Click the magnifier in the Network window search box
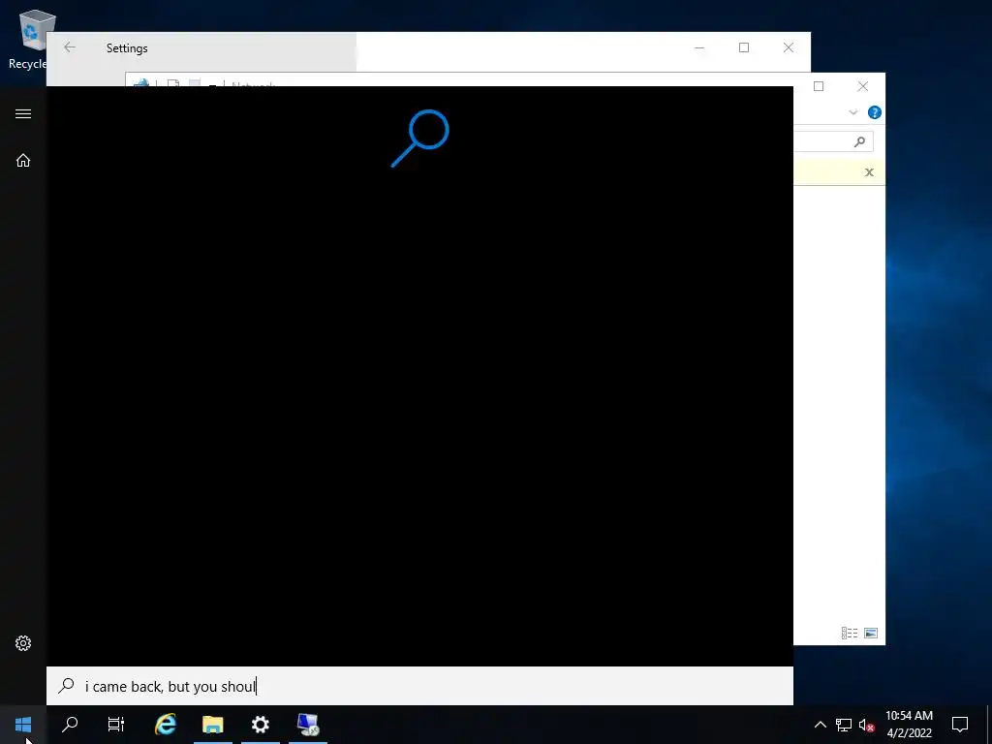 click(859, 141)
